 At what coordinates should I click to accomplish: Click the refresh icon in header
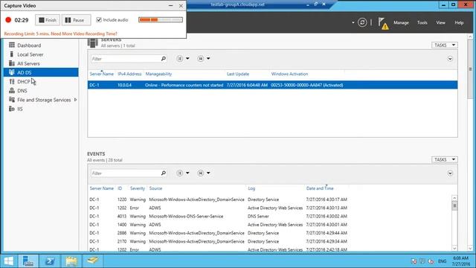362,22
